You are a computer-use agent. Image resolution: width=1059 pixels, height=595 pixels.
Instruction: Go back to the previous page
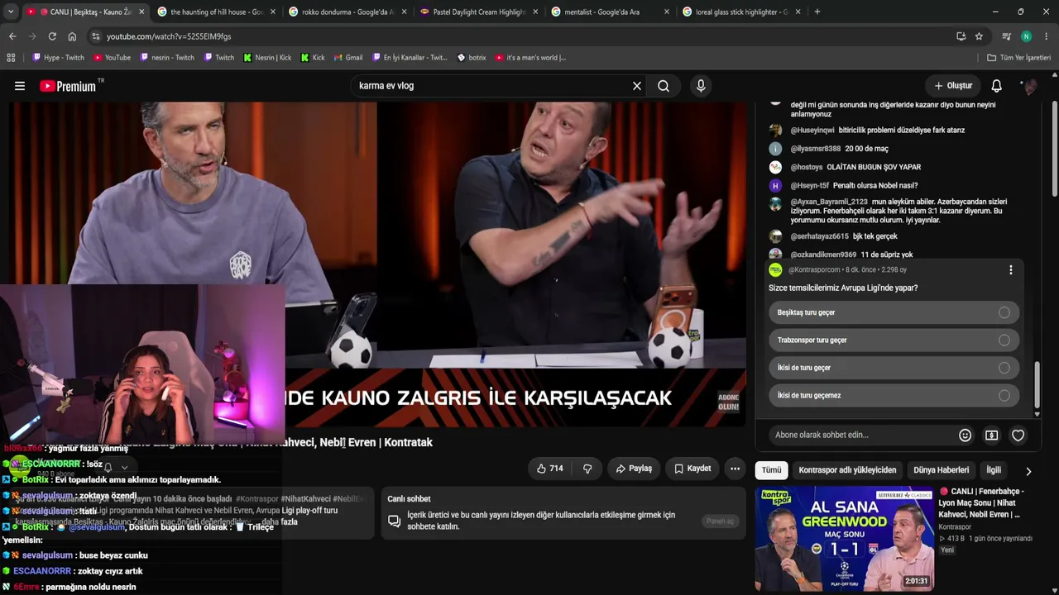[12, 36]
